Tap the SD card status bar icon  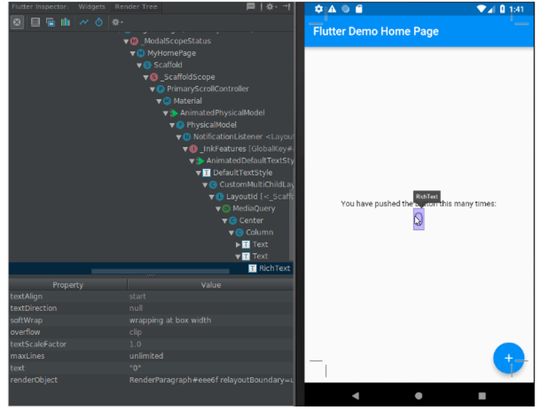click(x=359, y=9)
